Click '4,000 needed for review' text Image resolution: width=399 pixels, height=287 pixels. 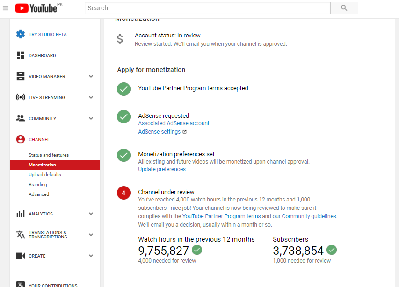tap(167, 261)
